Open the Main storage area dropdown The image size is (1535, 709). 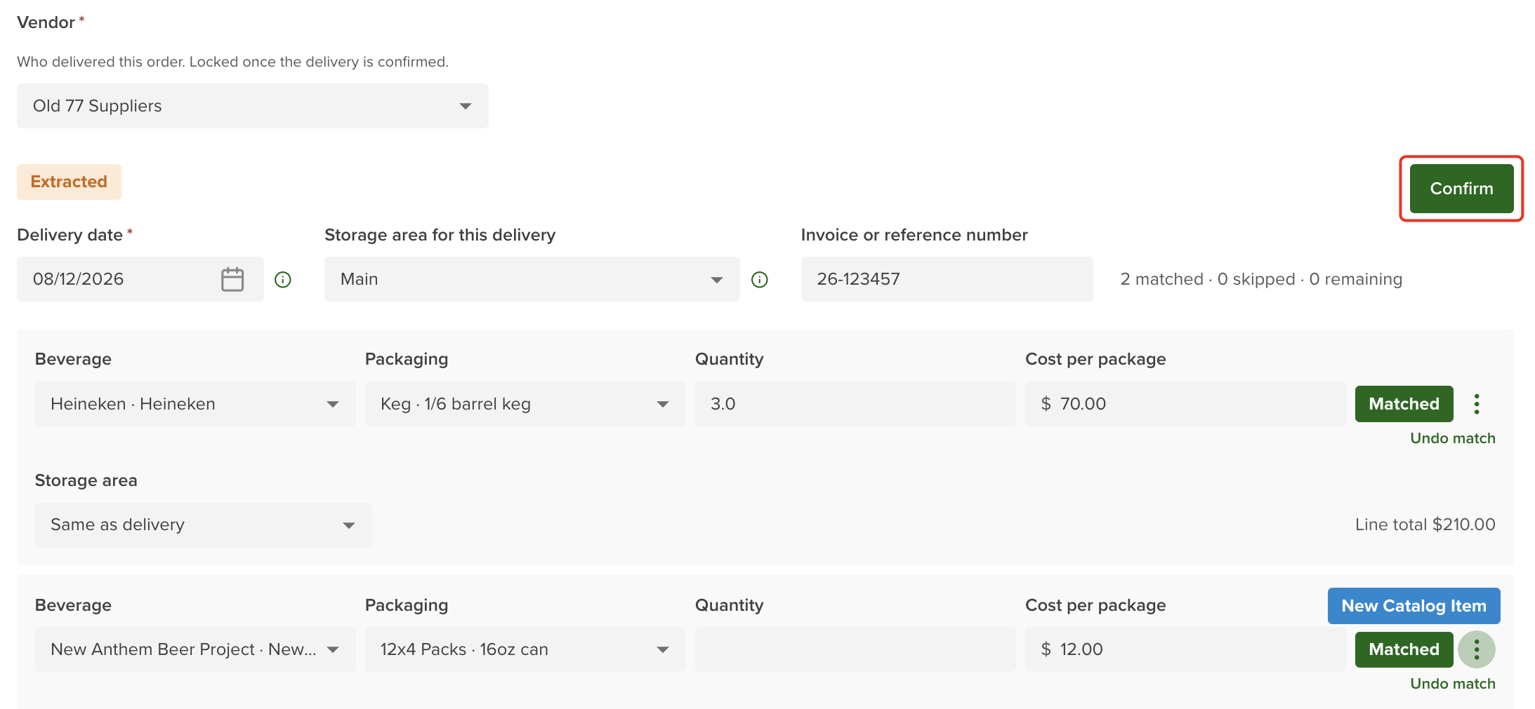pyautogui.click(x=532, y=279)
